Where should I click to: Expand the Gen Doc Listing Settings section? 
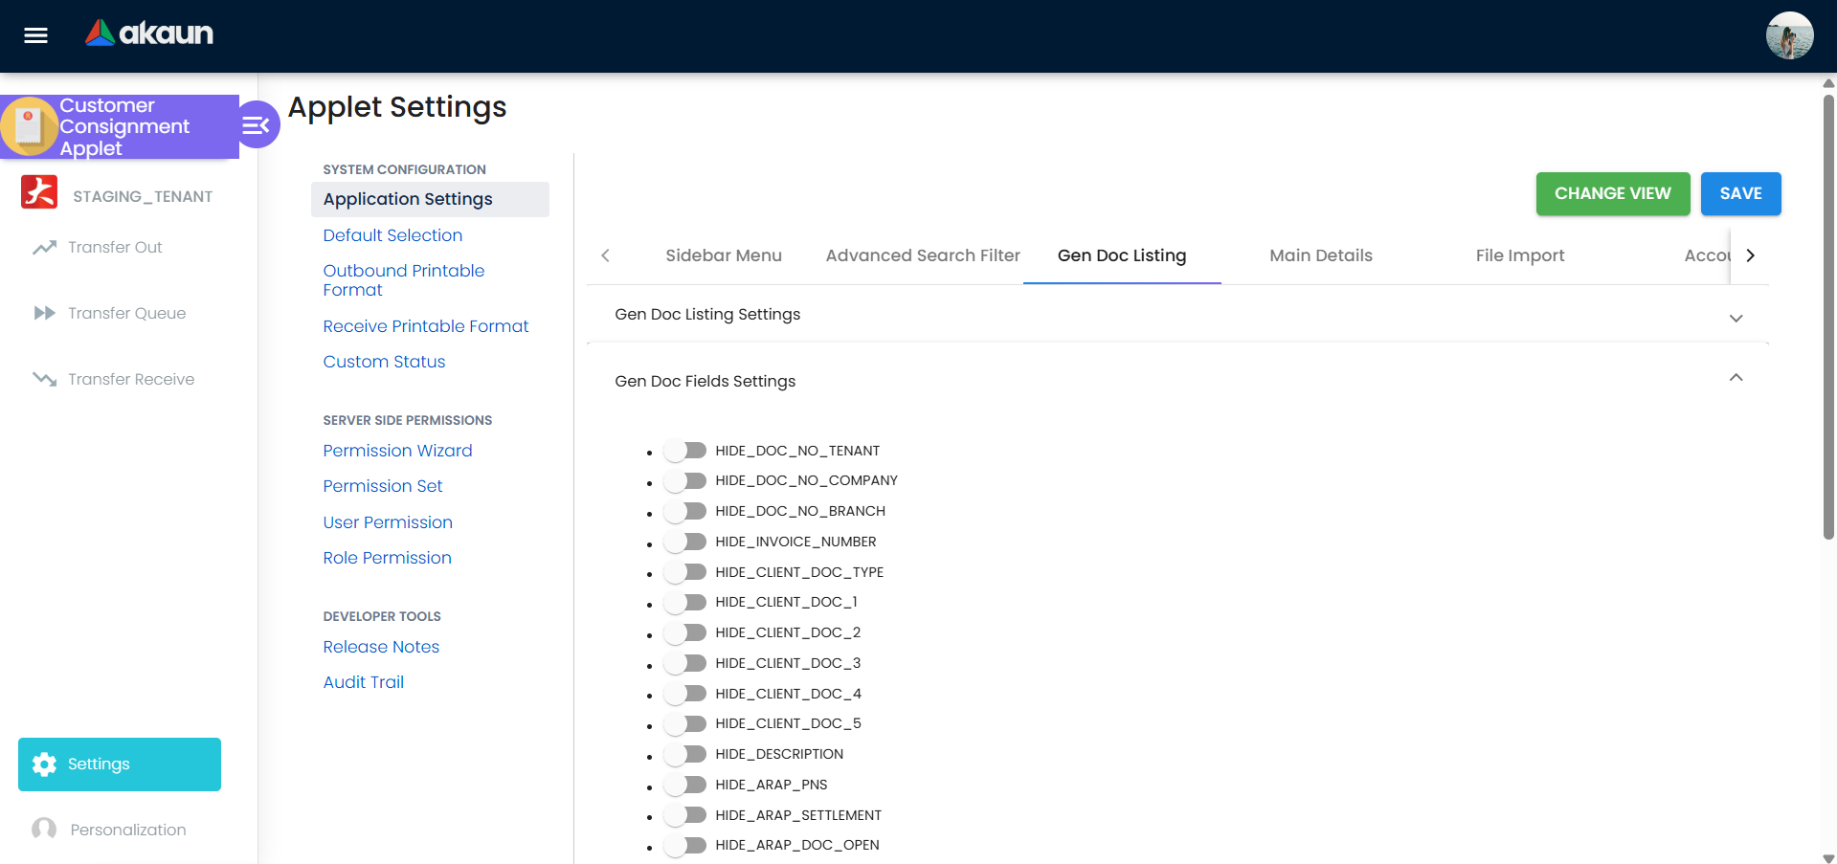click(x=1736, y=318)
